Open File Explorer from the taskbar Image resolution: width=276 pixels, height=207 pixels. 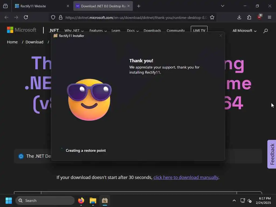(93, 201)
